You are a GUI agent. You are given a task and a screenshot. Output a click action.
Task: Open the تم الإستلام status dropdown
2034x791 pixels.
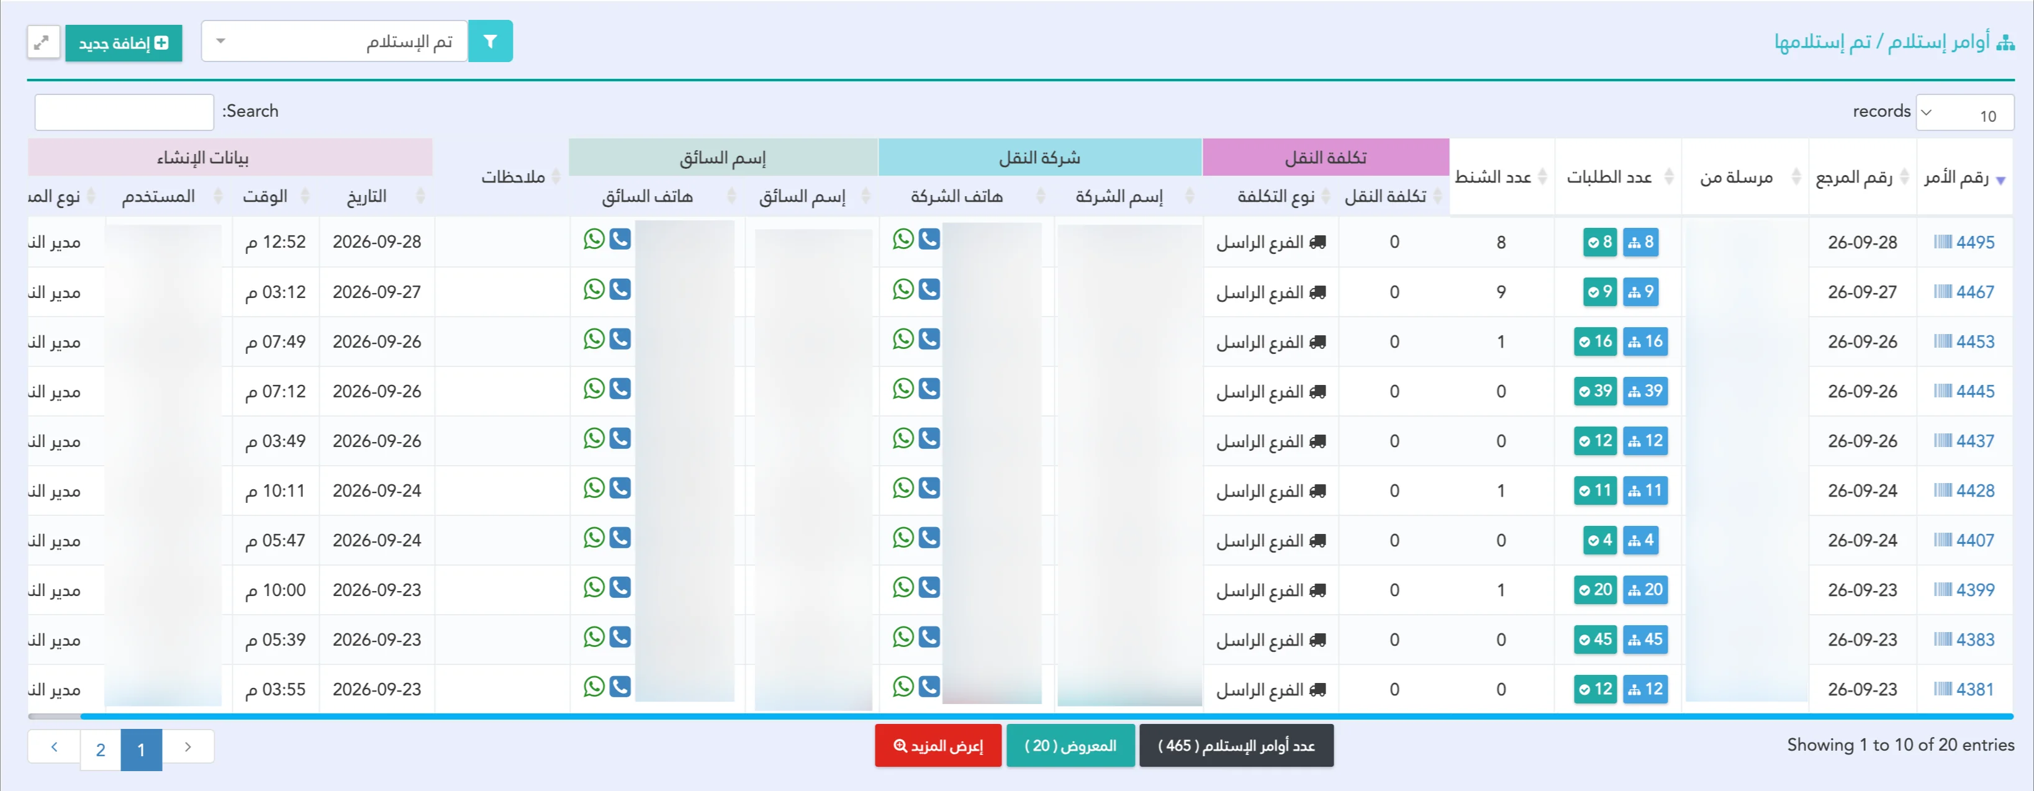pos(335,41)
